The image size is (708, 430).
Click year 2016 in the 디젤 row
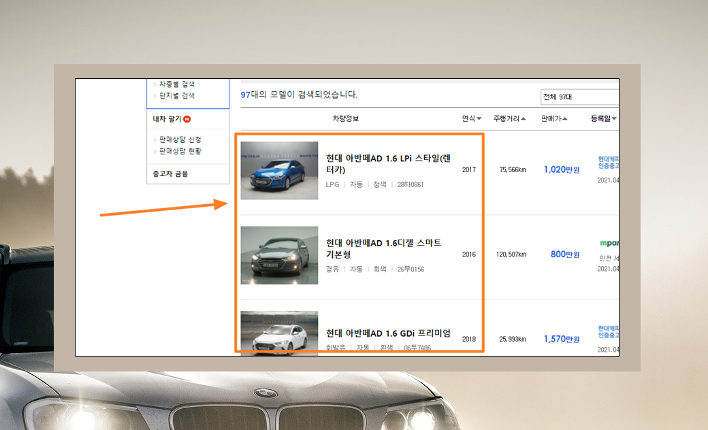point(468,254)
